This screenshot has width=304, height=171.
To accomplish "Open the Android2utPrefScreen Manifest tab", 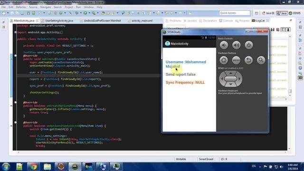I will [102, 20].
